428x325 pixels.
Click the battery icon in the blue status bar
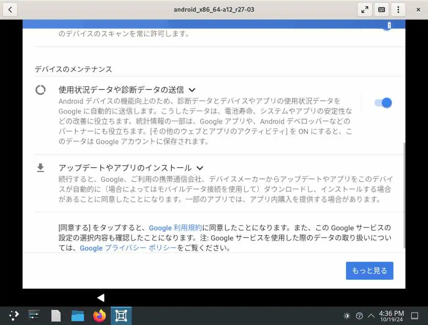pos(389,25)
